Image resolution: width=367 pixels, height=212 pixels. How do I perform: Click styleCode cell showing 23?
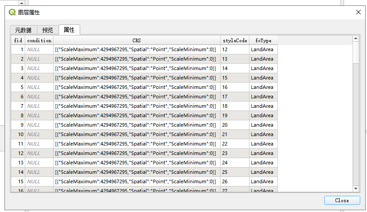(235, 154)
